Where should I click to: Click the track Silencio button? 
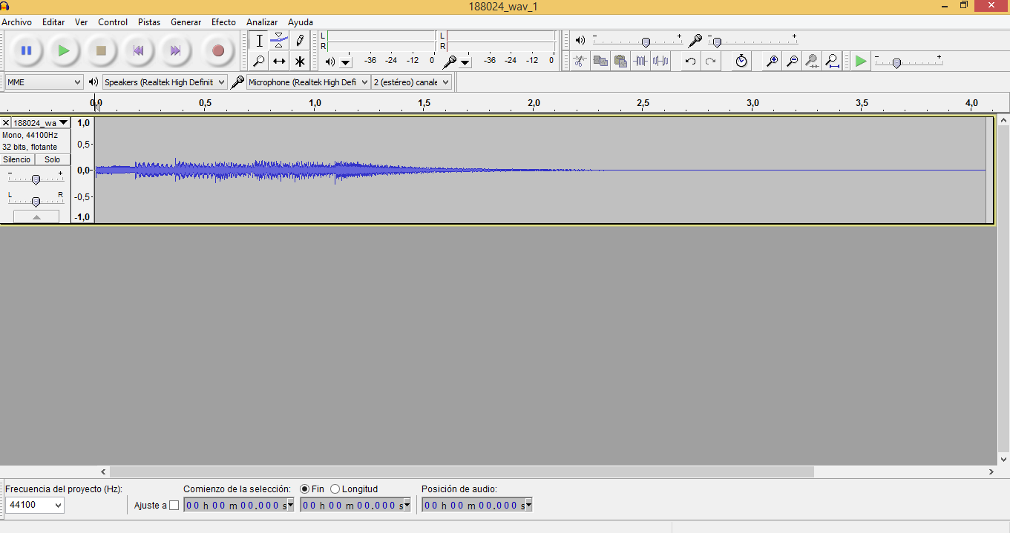pyautogui.click(x=17, y=159)
